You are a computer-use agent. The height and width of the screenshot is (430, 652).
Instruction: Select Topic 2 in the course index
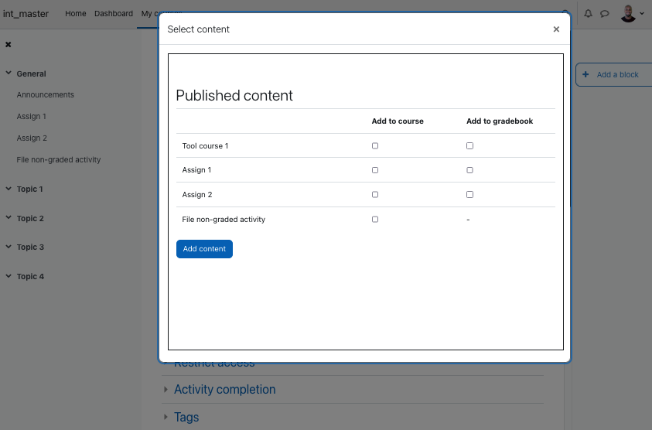point(30,218)
